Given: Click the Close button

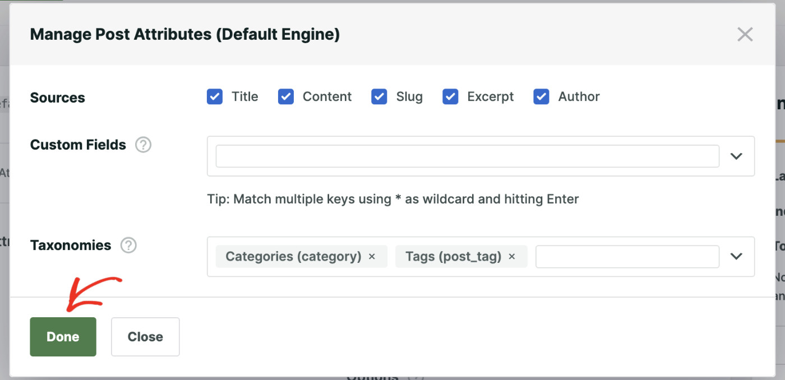Looking at the screenshot, I should point(145,336).
